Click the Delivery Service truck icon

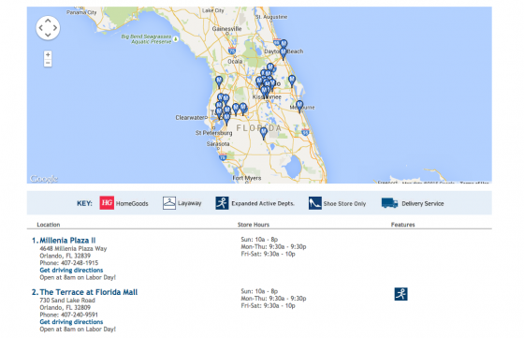pos(389,203)
